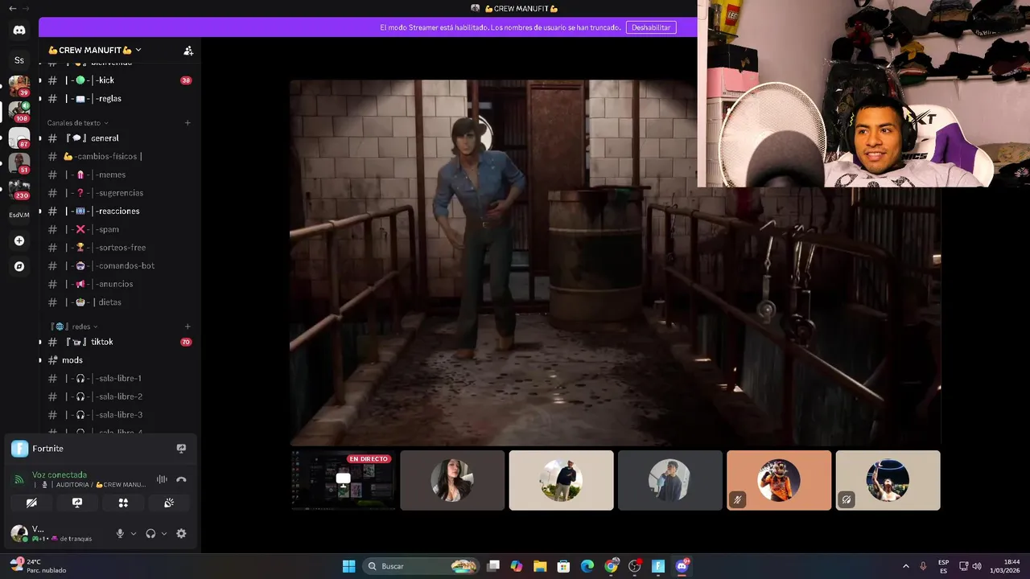
Task: Collapse redes category
Action: [x=74, y=326]
